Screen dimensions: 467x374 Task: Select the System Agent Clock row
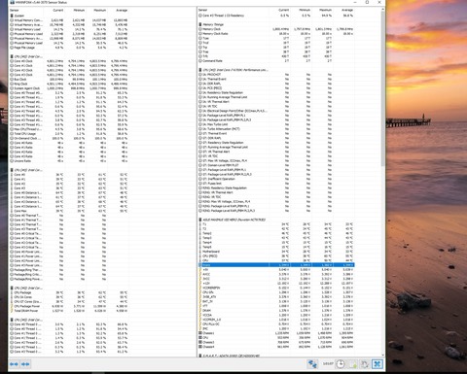click(x=69, y=88)
